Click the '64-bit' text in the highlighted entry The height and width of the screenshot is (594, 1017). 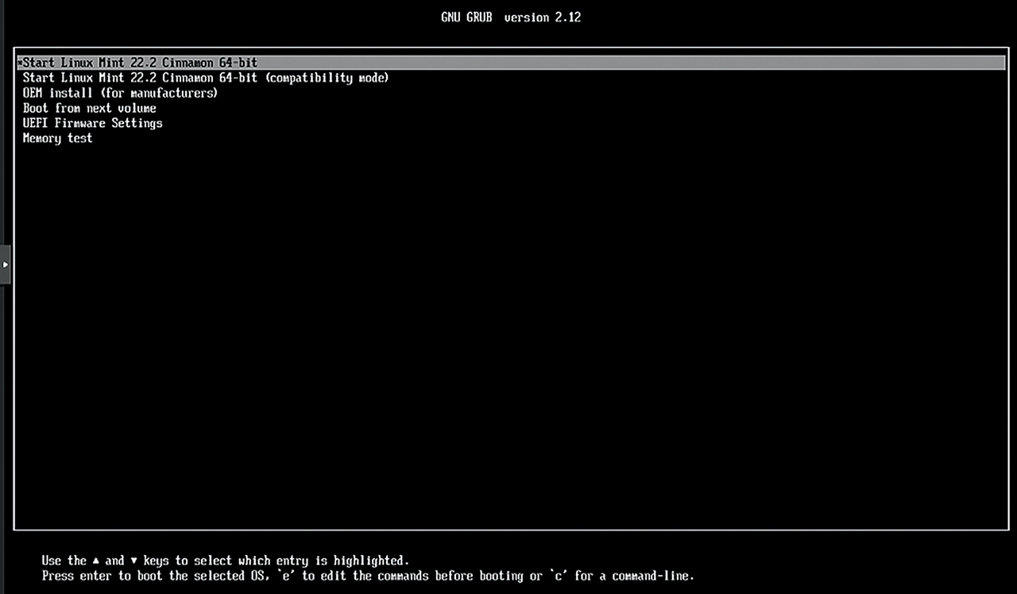pos(238,63)
